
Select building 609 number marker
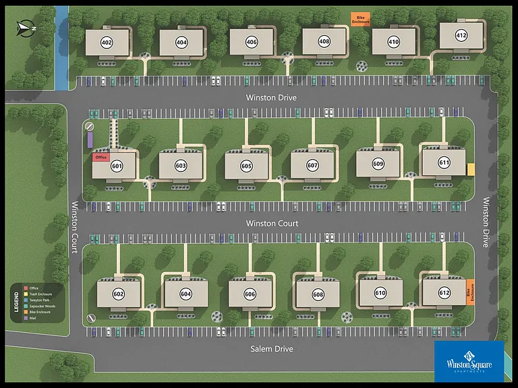(378, 164)
